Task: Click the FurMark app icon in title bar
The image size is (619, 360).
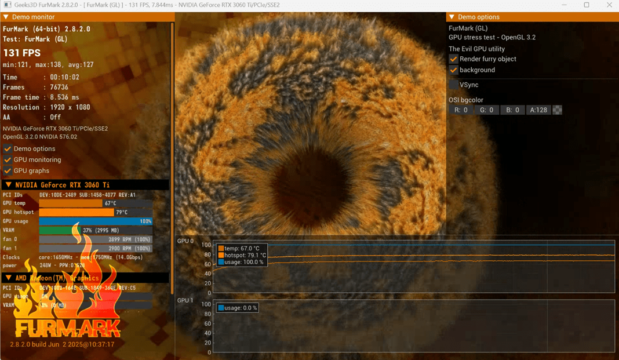Action: point(7,5)
